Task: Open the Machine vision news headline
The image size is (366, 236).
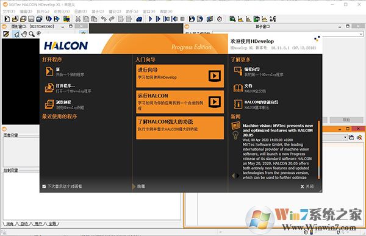Action: pos(278,131)
